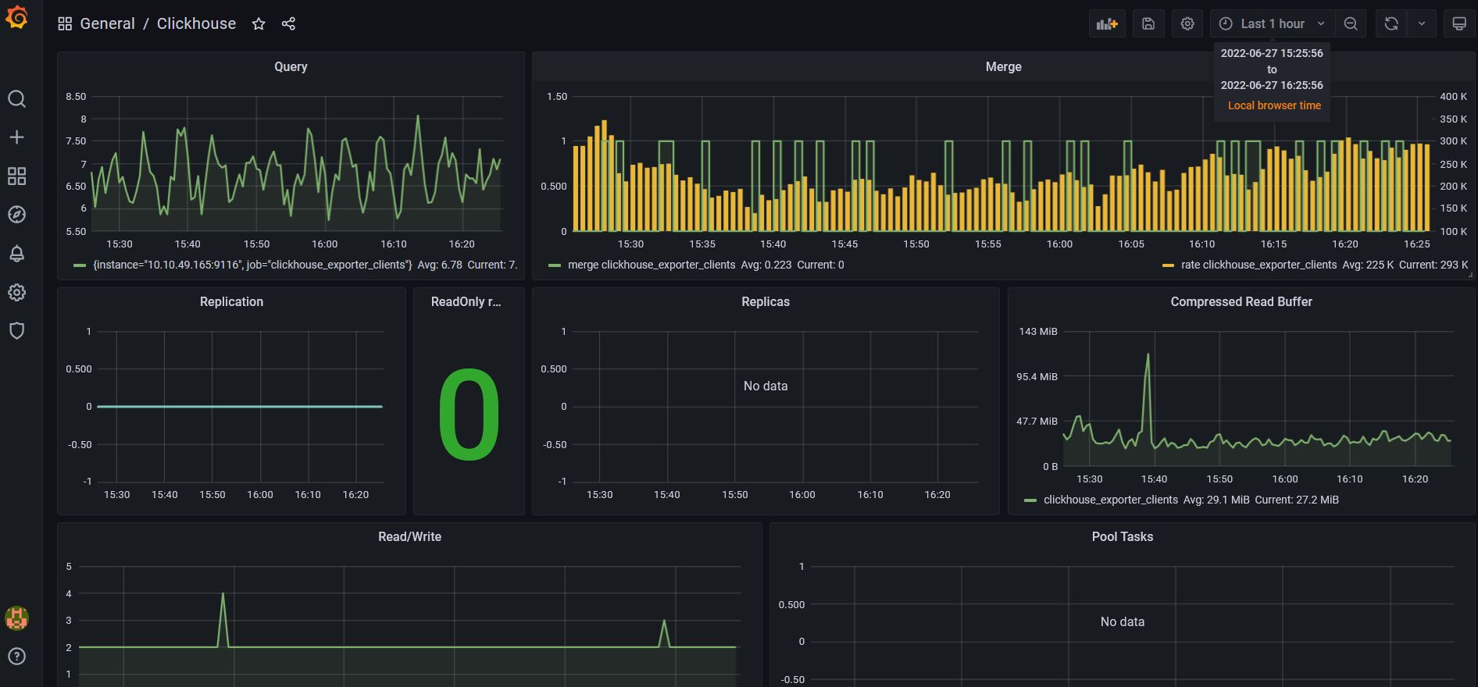The height and width of the screenshot is (687, 1478).
Task: Open the Merge panel title menu
Action: [x=1003, y=67]
